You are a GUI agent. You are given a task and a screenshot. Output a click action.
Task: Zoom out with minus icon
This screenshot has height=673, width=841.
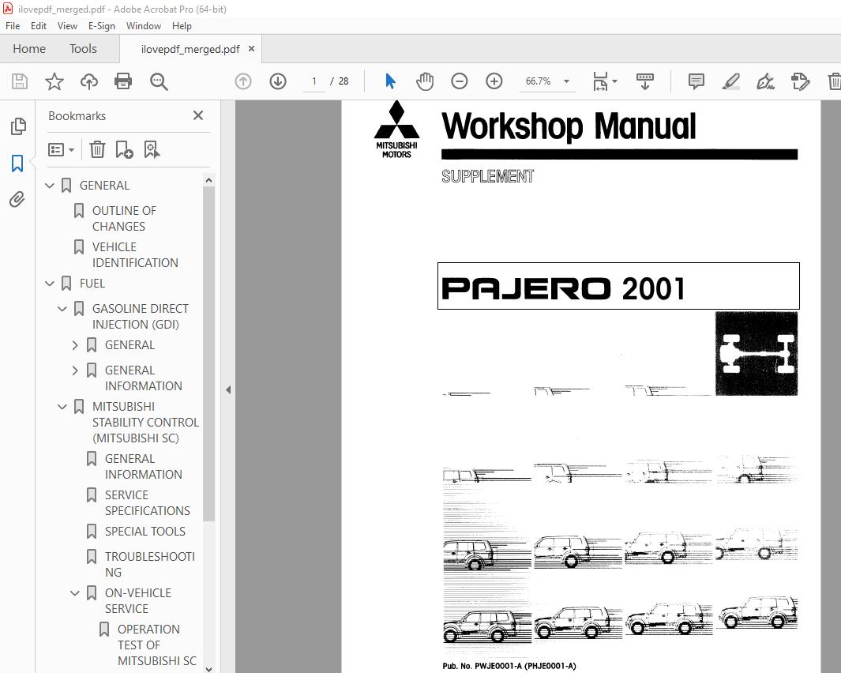(x=459, y=81)
